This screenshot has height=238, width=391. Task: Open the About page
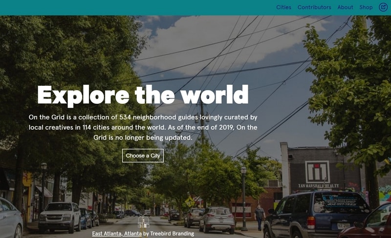345,7
